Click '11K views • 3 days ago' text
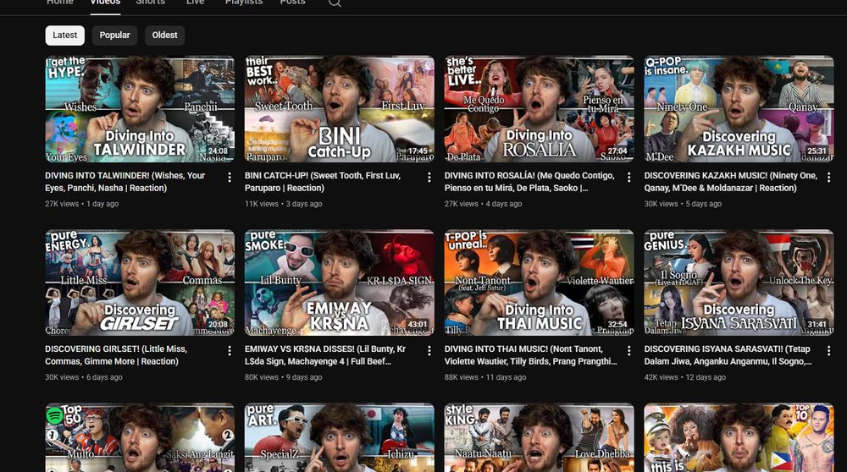This screenshot has width=847, height=472. [283, 204]
